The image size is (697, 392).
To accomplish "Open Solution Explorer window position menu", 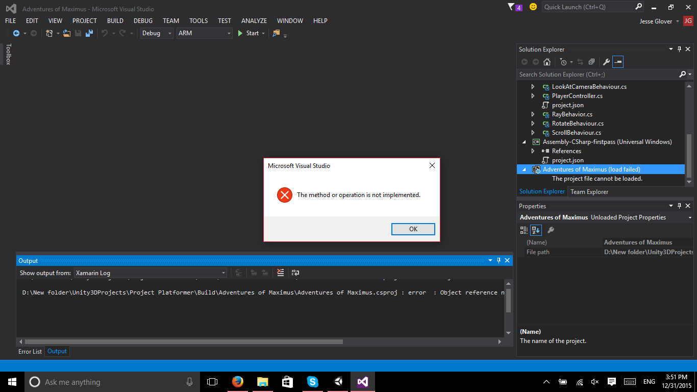I will coord(671,50).
